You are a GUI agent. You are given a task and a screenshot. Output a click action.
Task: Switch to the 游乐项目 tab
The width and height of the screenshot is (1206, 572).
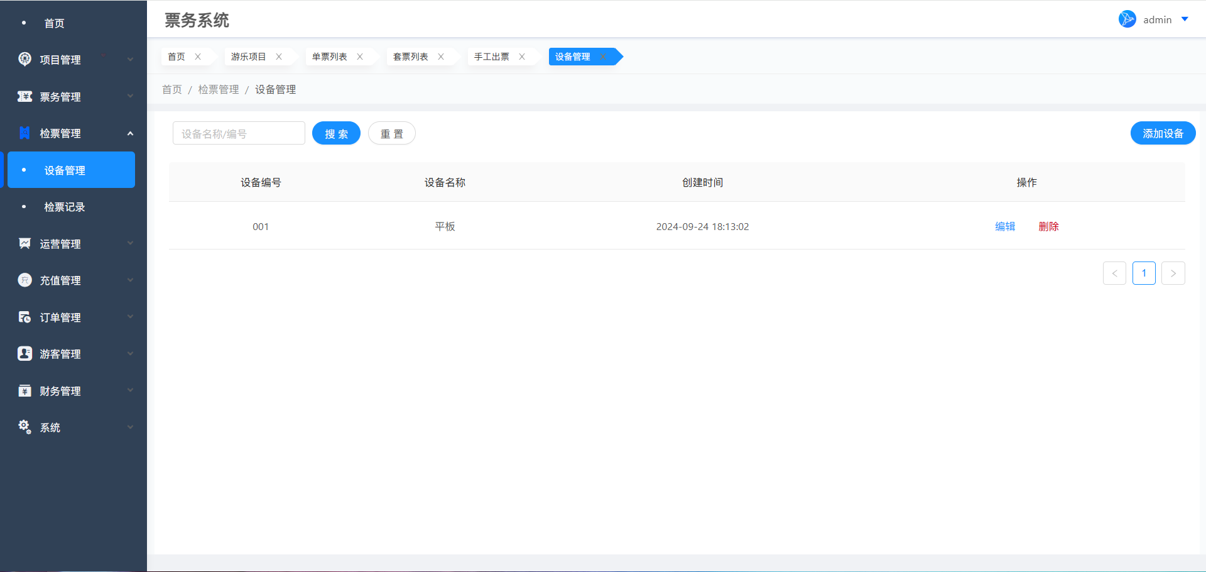pos(249,57)
